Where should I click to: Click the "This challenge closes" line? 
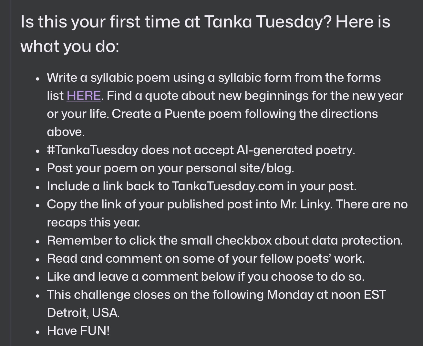tap(216, 295)
